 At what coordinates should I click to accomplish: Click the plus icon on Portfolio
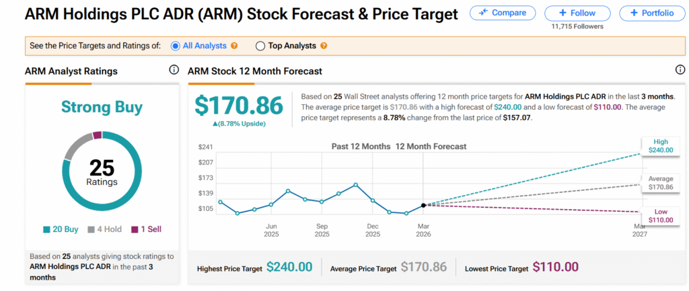click(633, 13)
